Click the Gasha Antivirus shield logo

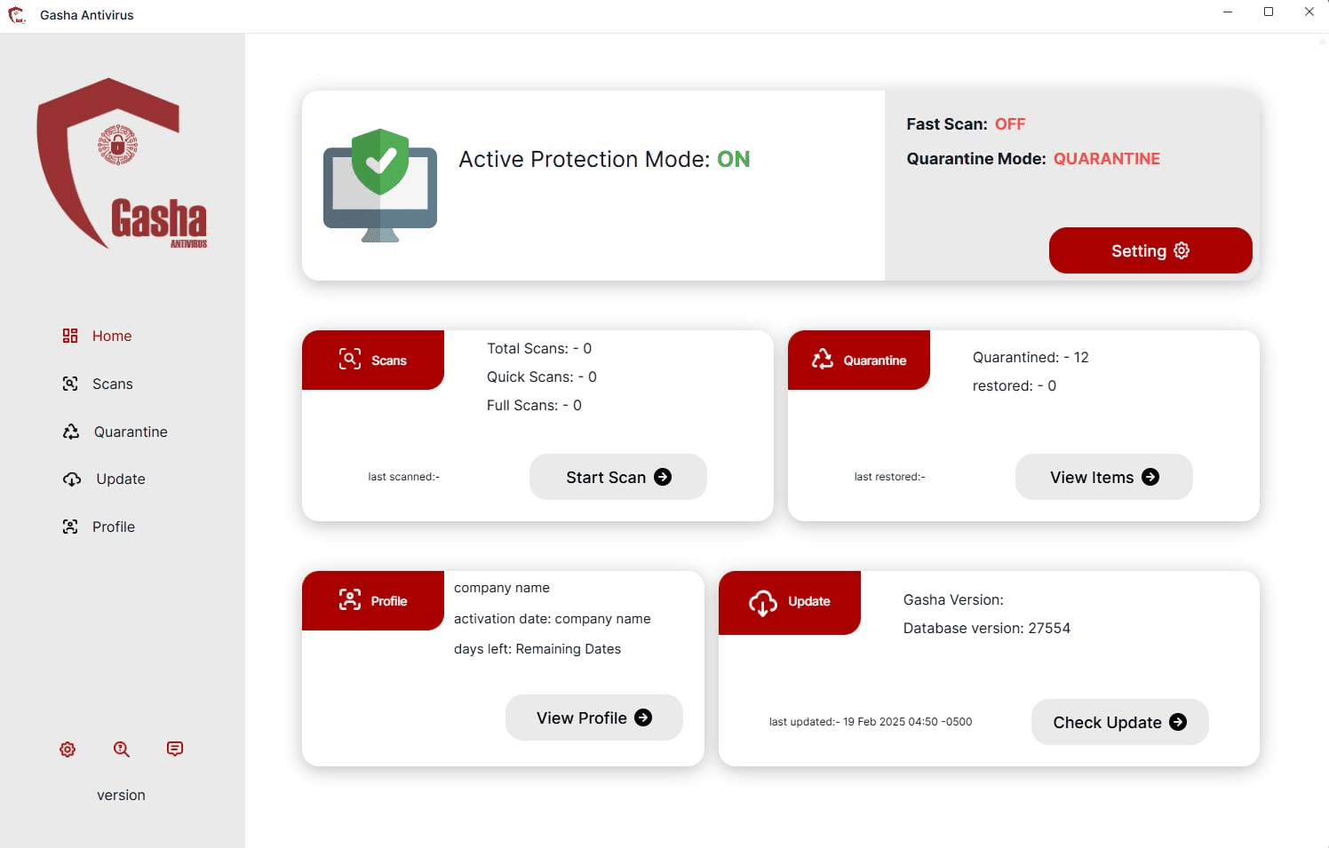click(x=121, y=164)
